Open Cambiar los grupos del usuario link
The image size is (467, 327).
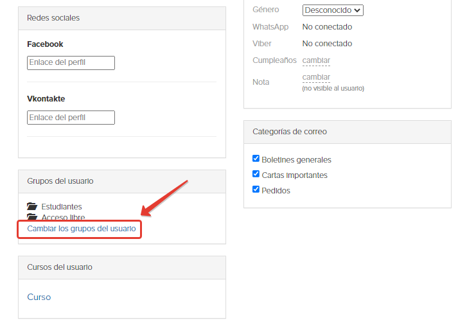click(82, 229)
